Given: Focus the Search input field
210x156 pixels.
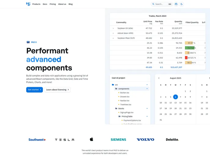Looking at the screenshot, I should click(x=162, y=4).
